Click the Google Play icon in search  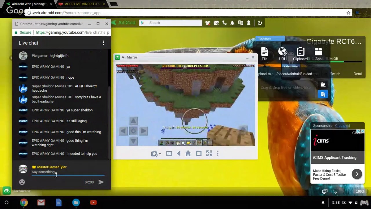142,23
